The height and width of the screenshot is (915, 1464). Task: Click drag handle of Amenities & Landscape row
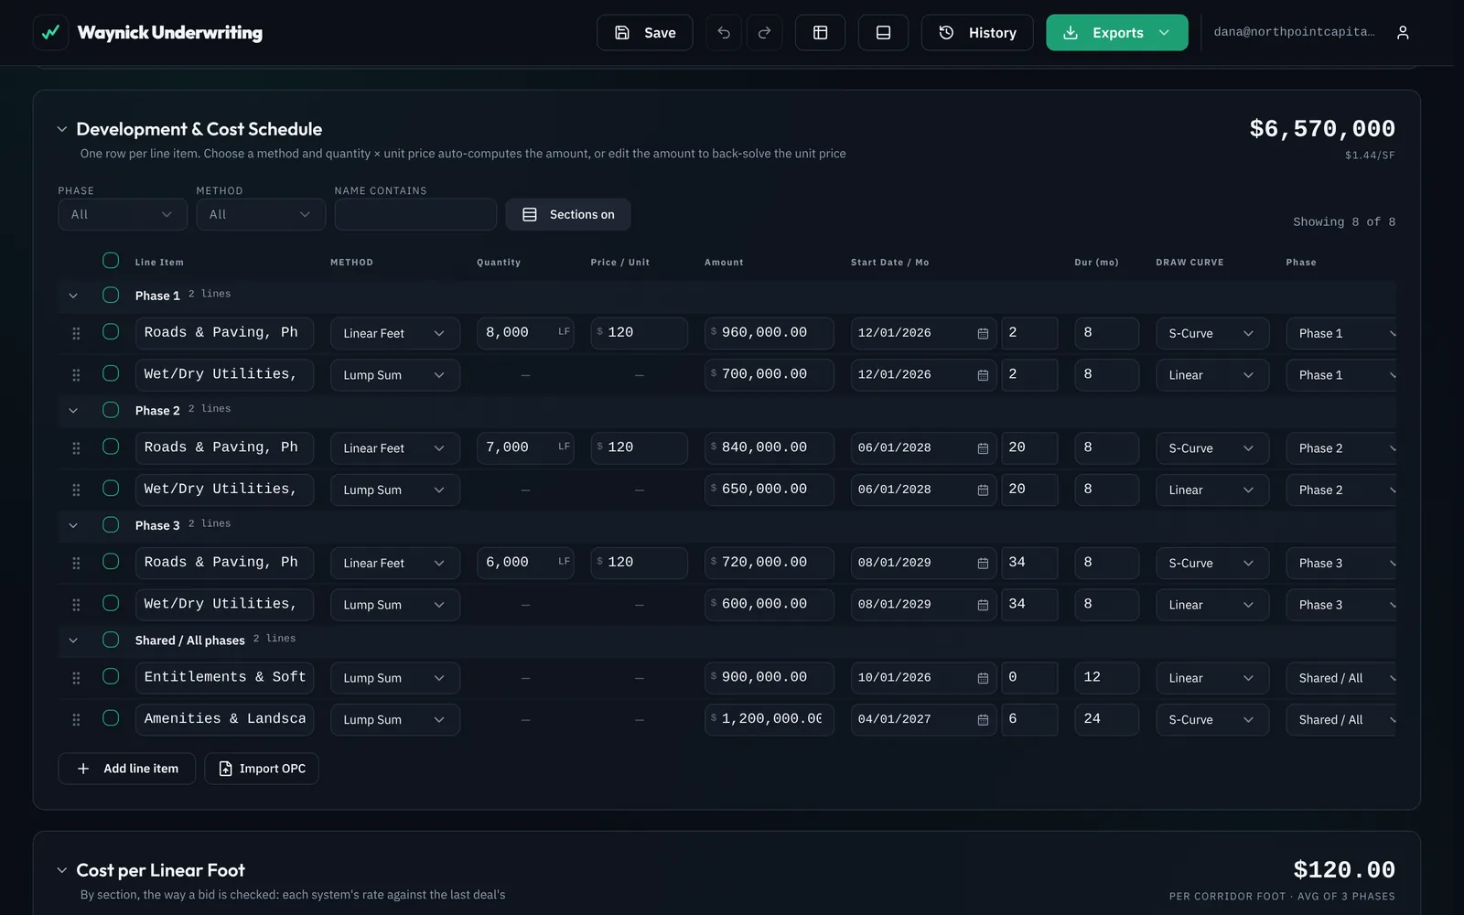76,720
